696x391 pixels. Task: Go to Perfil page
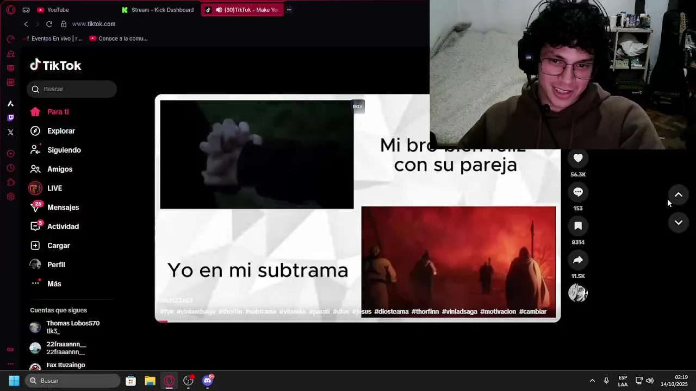click(x=47, y=264)
